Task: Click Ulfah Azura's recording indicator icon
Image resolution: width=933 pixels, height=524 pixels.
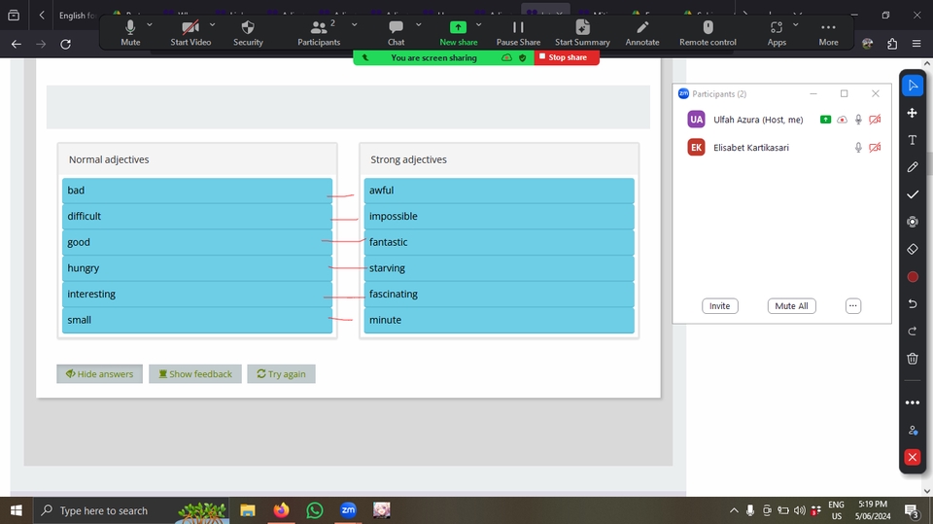Action: [842, 120]
